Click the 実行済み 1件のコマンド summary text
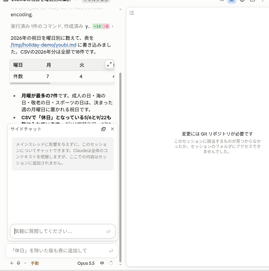 (47, 26)
